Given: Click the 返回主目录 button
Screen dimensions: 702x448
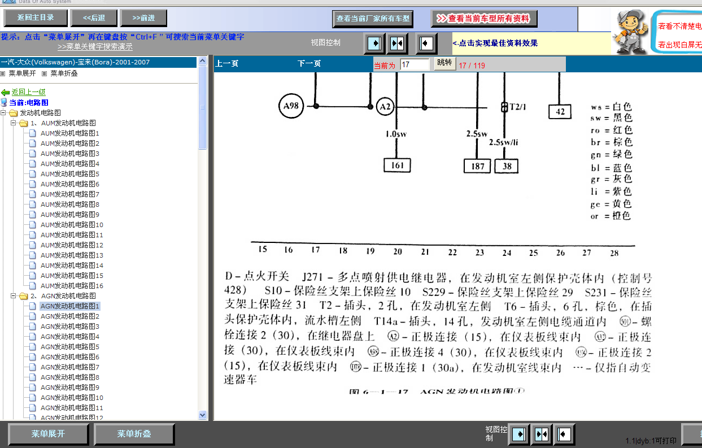Looking at the screenshot, I should tap(36, 18).
